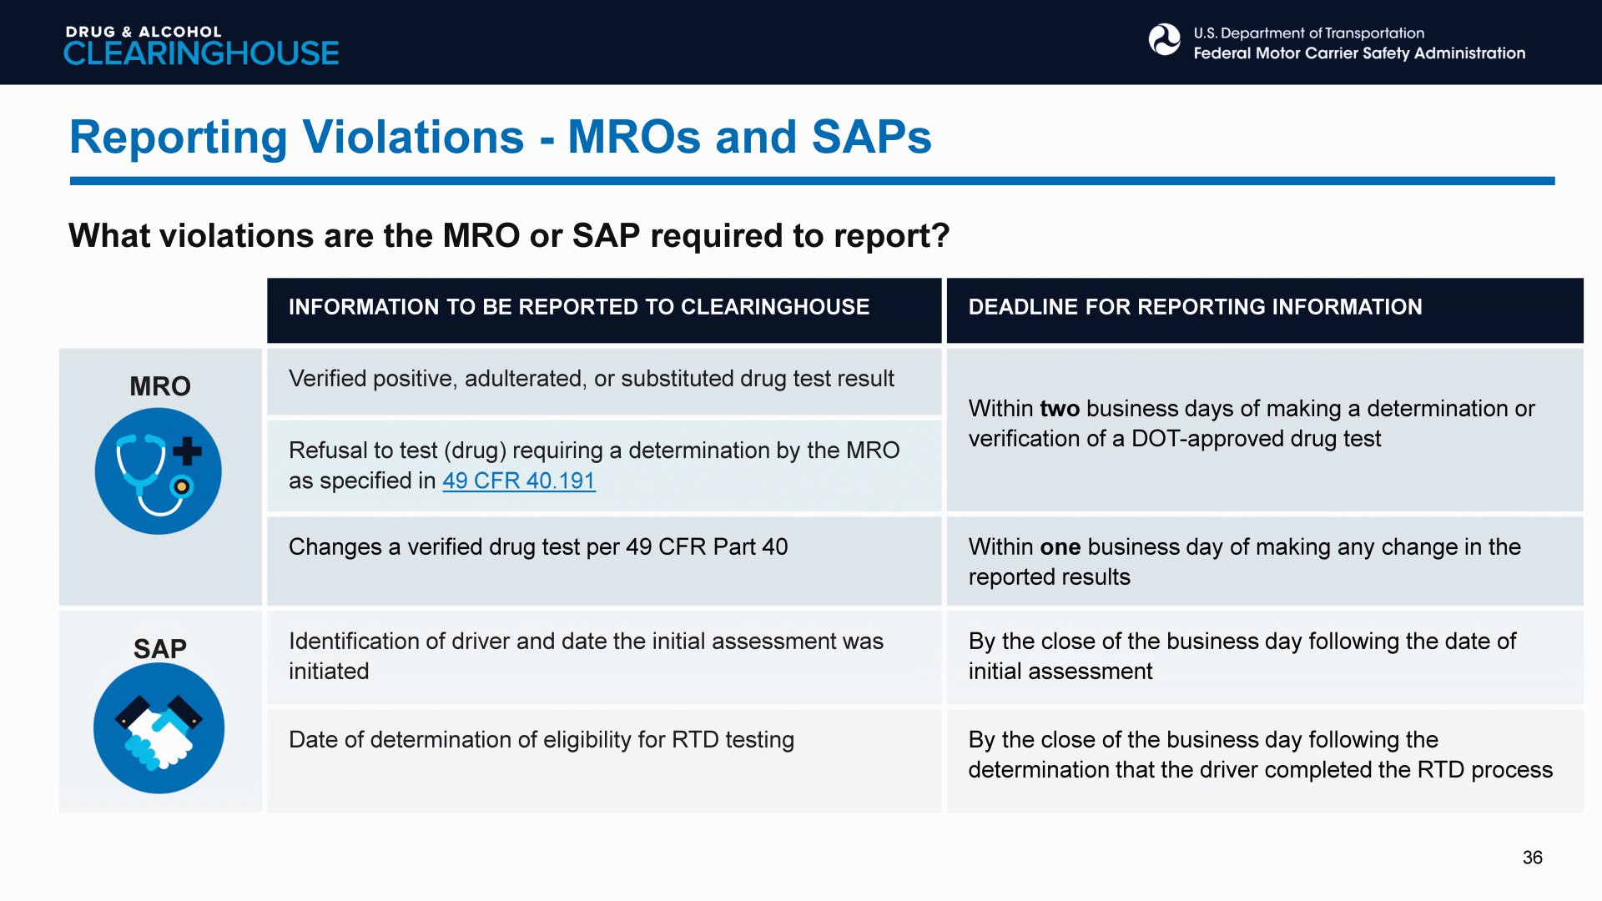
Task: Click the initial assessment identification cell
Action: [586, 656]
